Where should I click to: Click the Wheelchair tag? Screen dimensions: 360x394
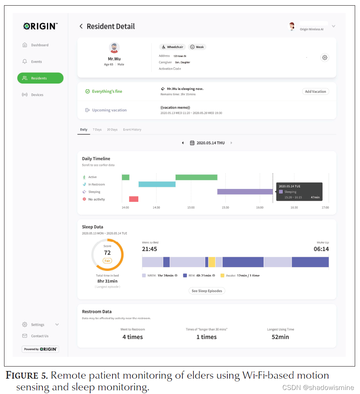(172, 47)
